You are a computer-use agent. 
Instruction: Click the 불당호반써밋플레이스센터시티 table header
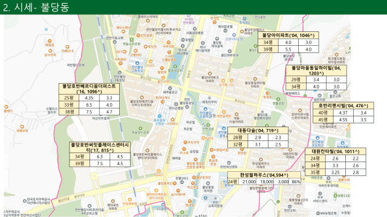click(x=100, y=147)
